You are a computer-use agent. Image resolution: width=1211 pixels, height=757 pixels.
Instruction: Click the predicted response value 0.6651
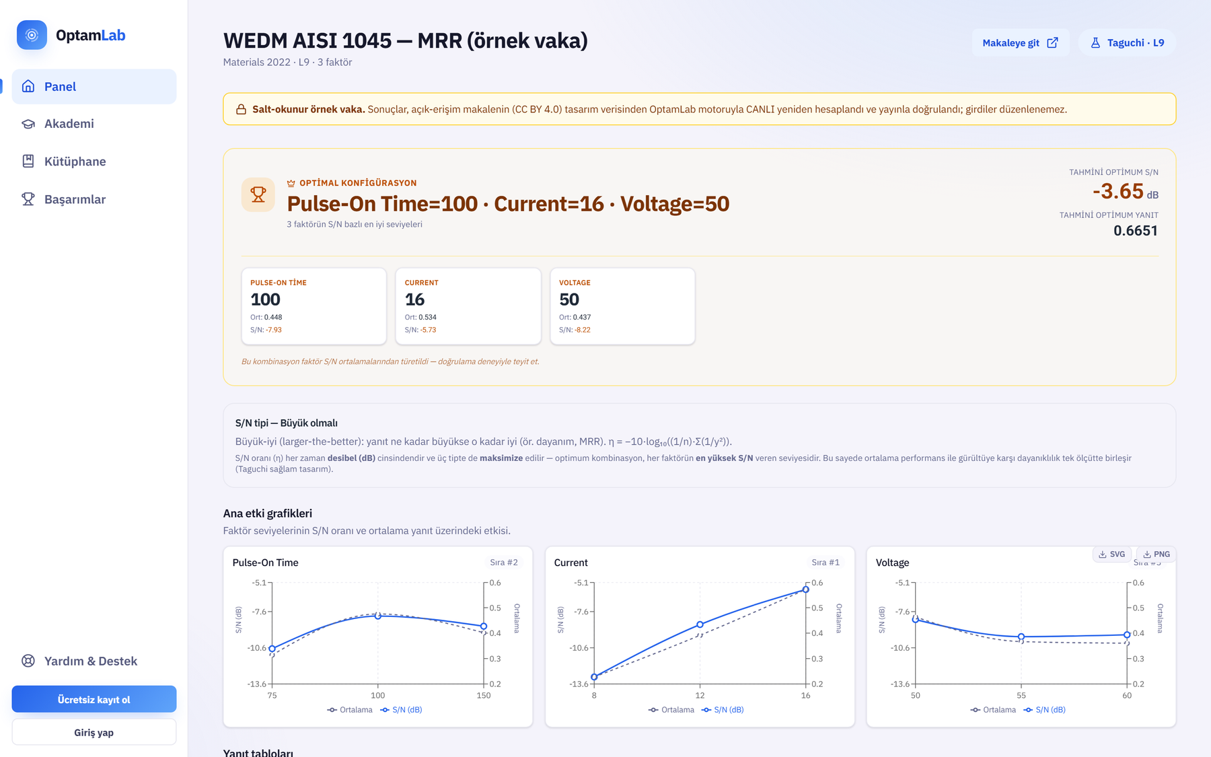(1136, 231)
